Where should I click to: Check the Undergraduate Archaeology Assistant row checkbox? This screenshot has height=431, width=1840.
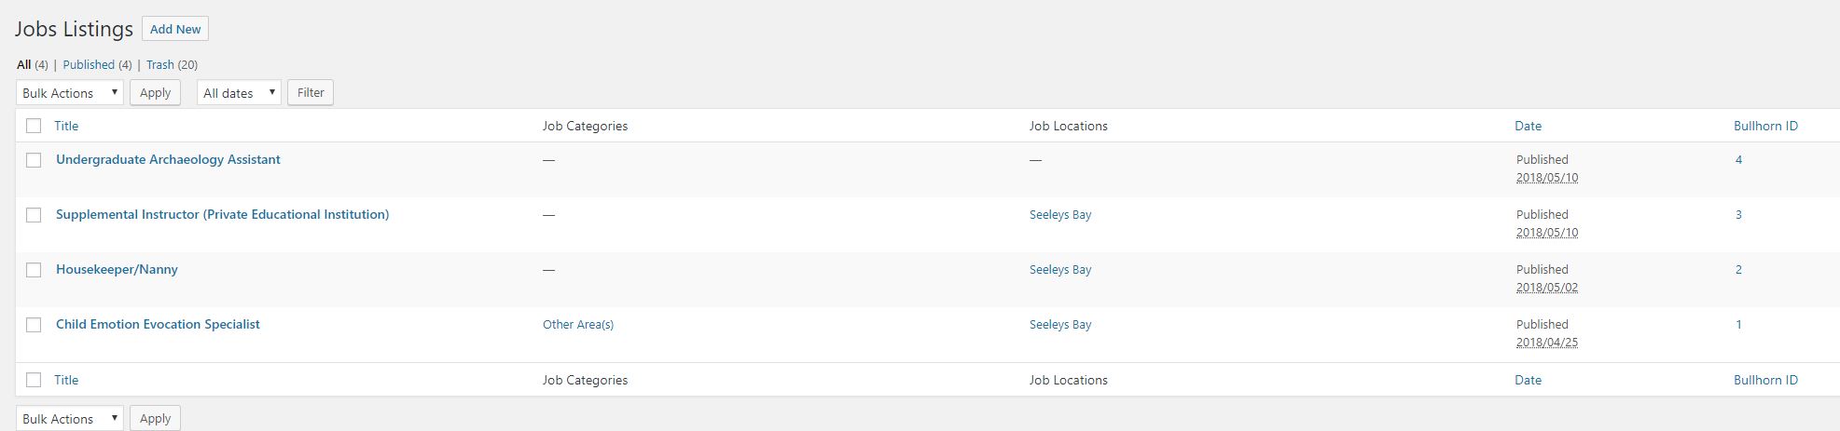[34, 160]
